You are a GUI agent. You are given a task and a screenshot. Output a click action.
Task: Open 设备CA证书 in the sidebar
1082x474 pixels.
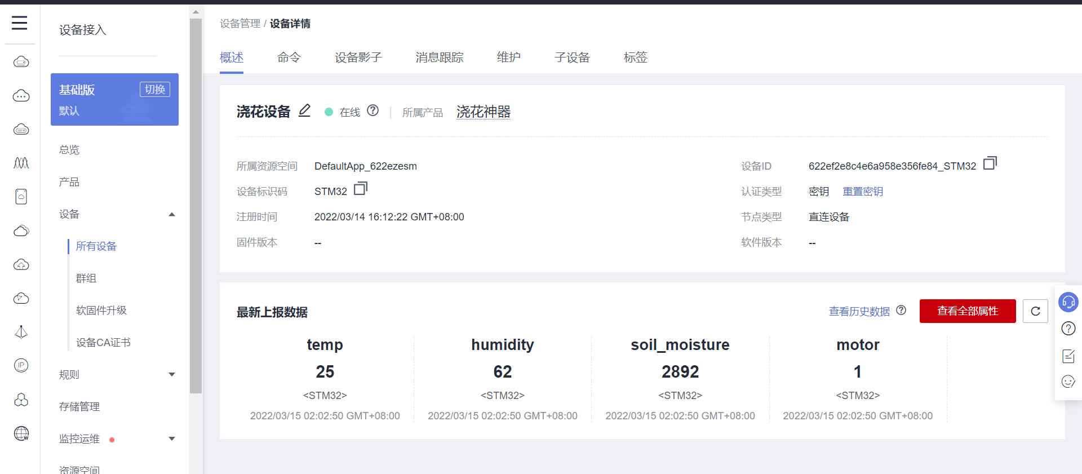pyautogui.click(x=103, y=343)
